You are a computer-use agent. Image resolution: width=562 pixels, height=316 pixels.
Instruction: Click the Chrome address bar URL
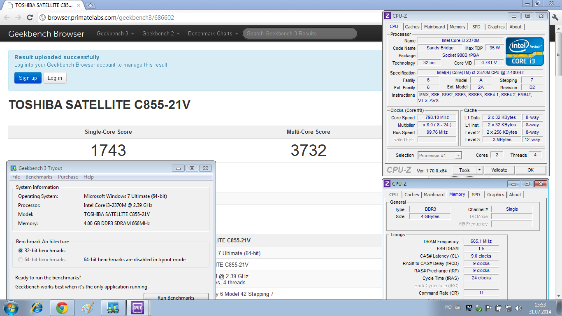pos(111,18)
